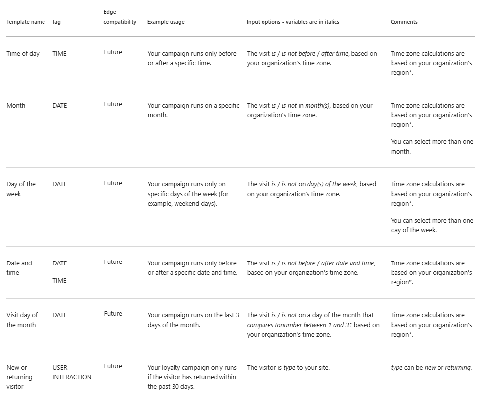Click "Future" in the New or returning visitor row
The image size is (482, 393).
[x=113, y=366]
